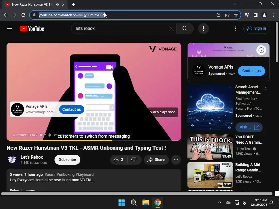Open Chrome profile icon

pyautogui.click(x=264, y=15)
